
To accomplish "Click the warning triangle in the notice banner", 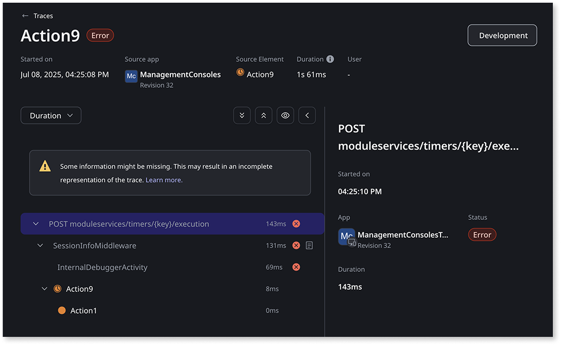I will click(44, 166).
